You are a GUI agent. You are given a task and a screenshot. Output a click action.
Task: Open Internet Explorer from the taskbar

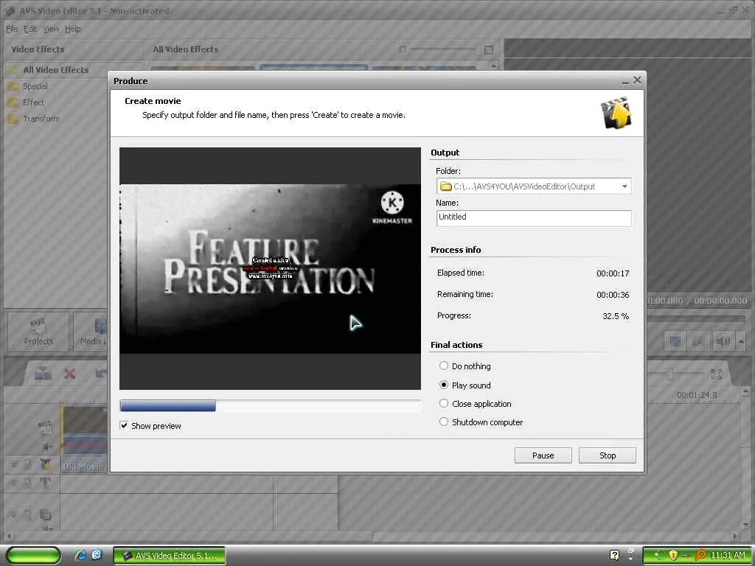coord(80,555)
